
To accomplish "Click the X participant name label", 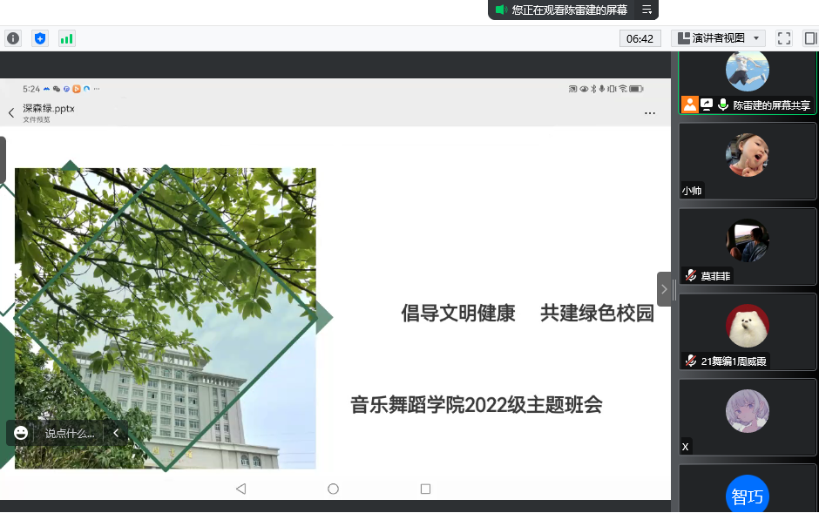I will 686,447.
